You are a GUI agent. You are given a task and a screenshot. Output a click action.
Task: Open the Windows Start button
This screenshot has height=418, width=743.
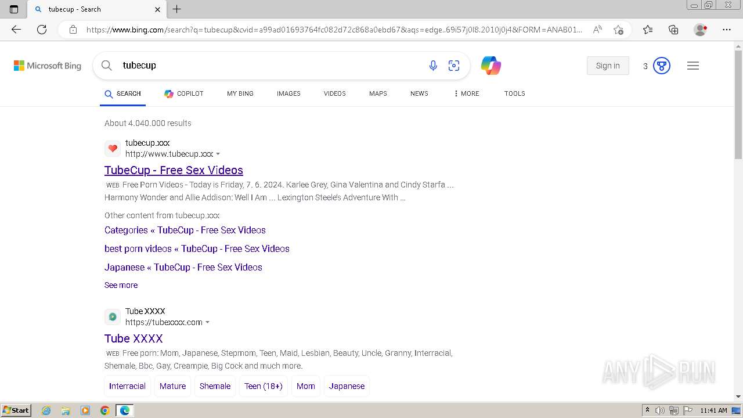pyautogui.click(x=16, y=410)
